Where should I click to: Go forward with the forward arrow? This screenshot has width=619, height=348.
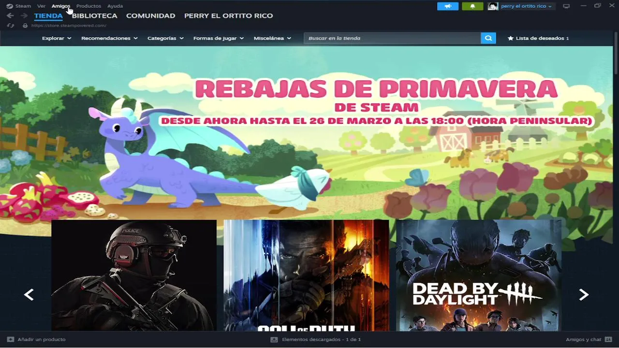[24, 16]
